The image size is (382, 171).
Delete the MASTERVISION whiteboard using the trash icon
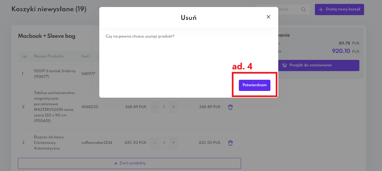tap(230, 107)
